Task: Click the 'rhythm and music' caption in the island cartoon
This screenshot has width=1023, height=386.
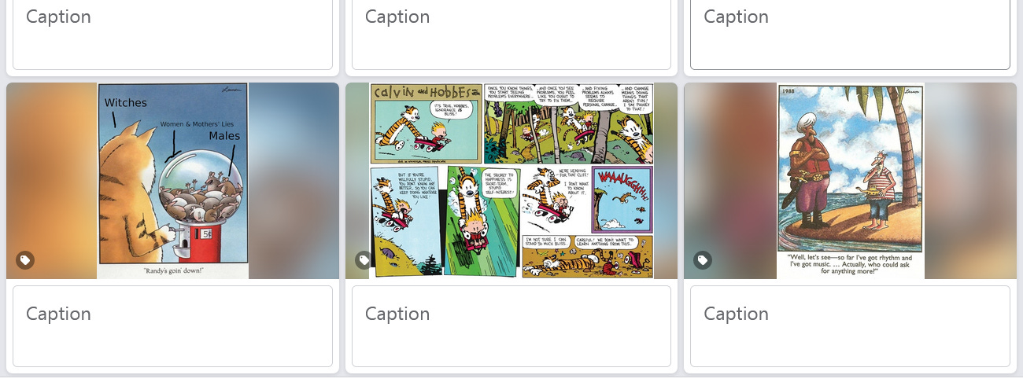Action: click(x=850, y=264)
